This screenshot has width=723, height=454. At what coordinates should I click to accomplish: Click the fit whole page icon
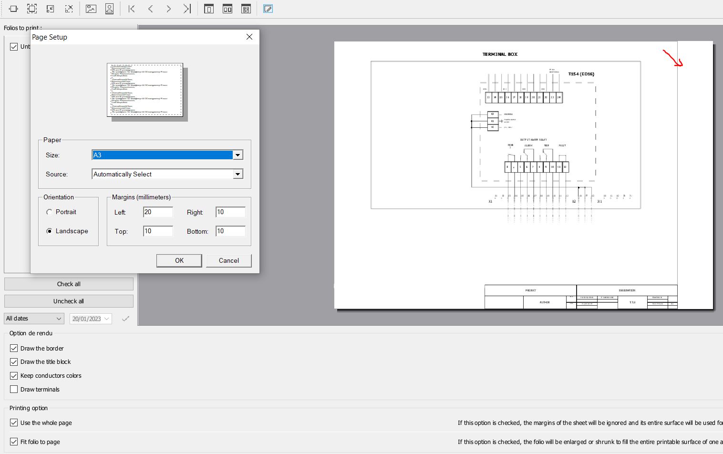31,9
